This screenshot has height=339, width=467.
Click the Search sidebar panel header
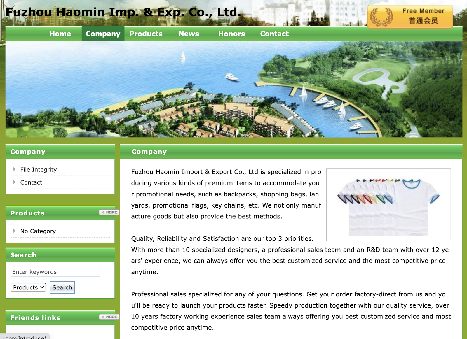click(60, 255)
